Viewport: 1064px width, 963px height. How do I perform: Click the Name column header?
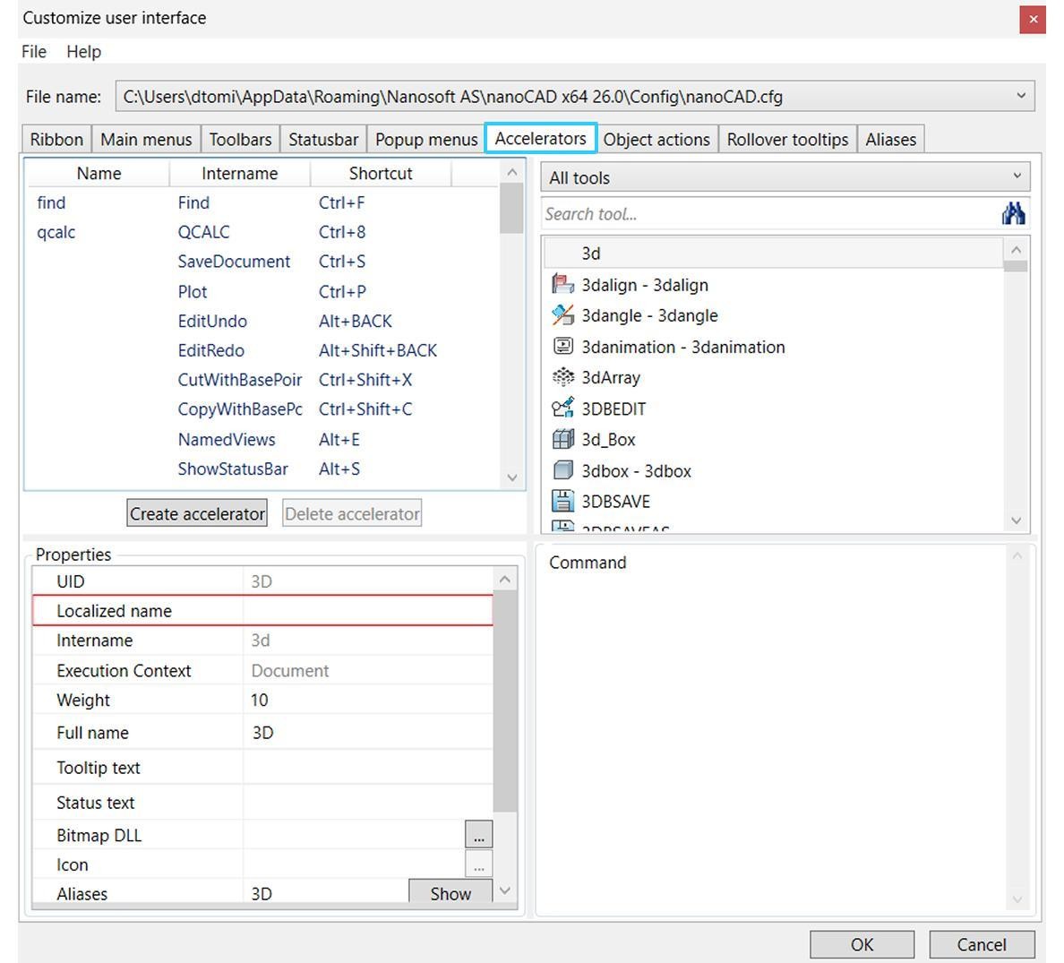(99, 173)
